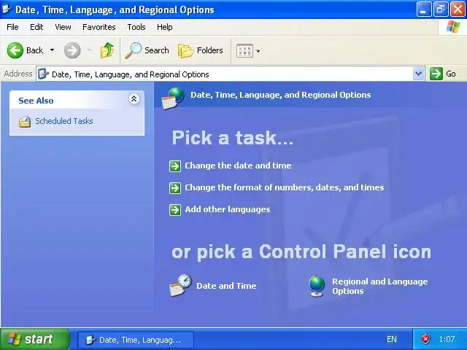This screenshot has height=350, width=467.
Task: Click arrow icon beside Change the date and time
Action: [x=175, y=166]
